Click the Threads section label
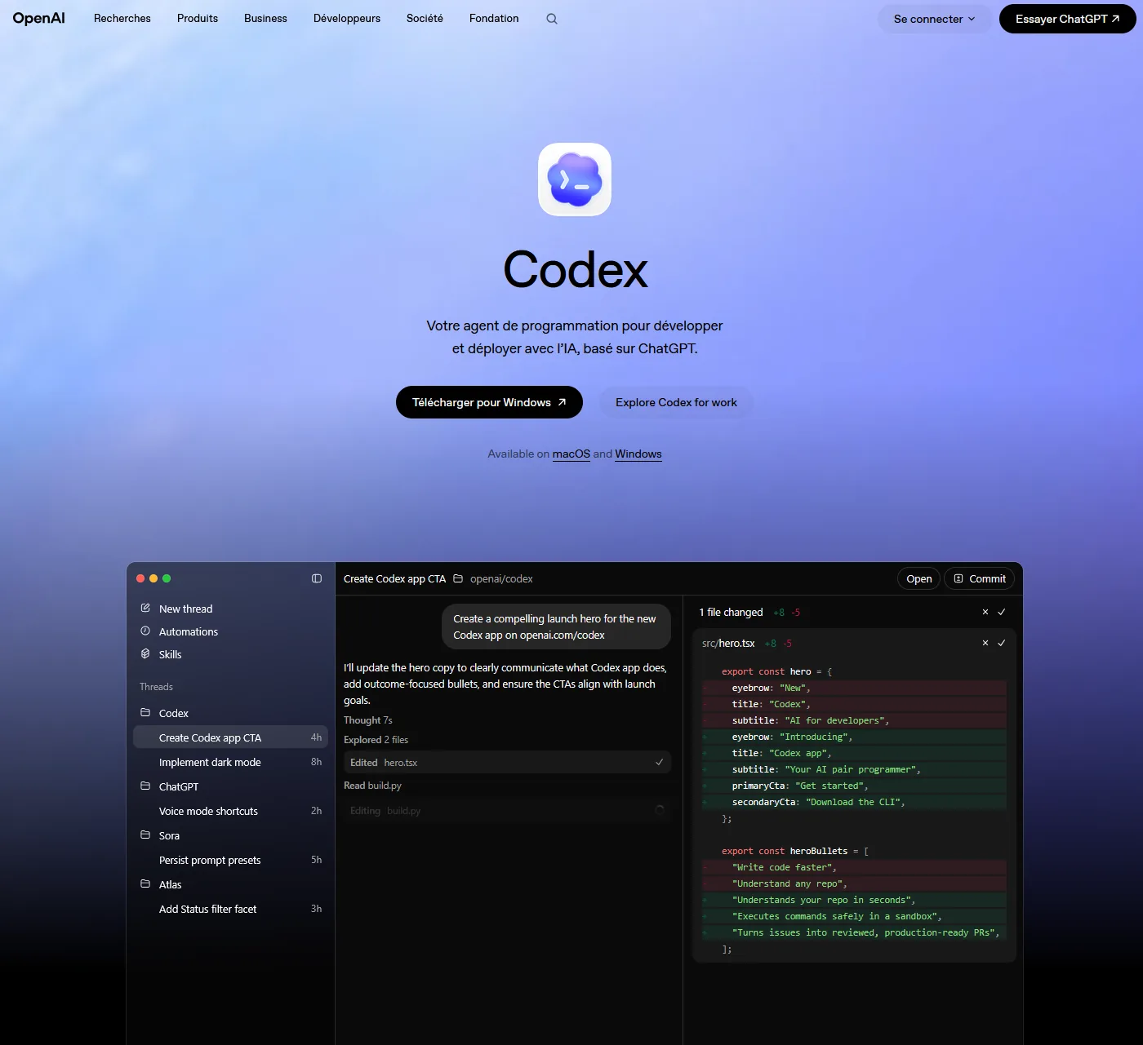Screen dimensions: 1143x1045 (x=156, y=687)
